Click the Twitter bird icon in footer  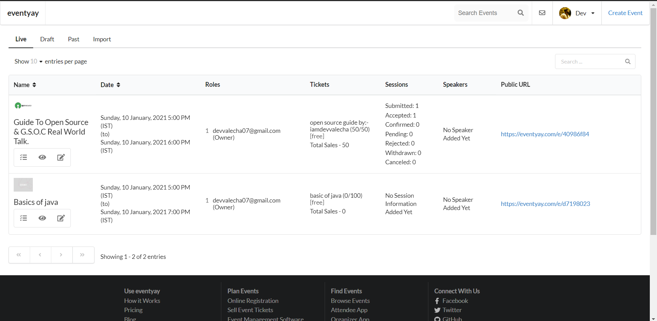(437, 310)
